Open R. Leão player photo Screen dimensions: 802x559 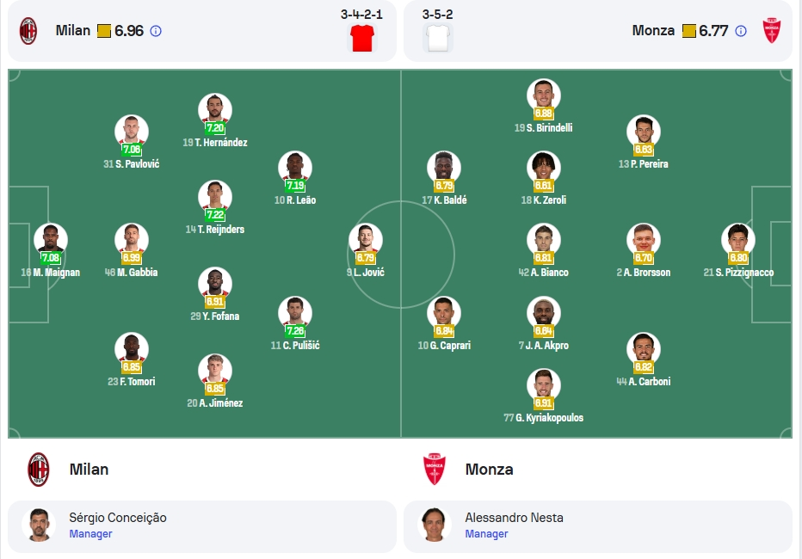click(x=295, y=167)
